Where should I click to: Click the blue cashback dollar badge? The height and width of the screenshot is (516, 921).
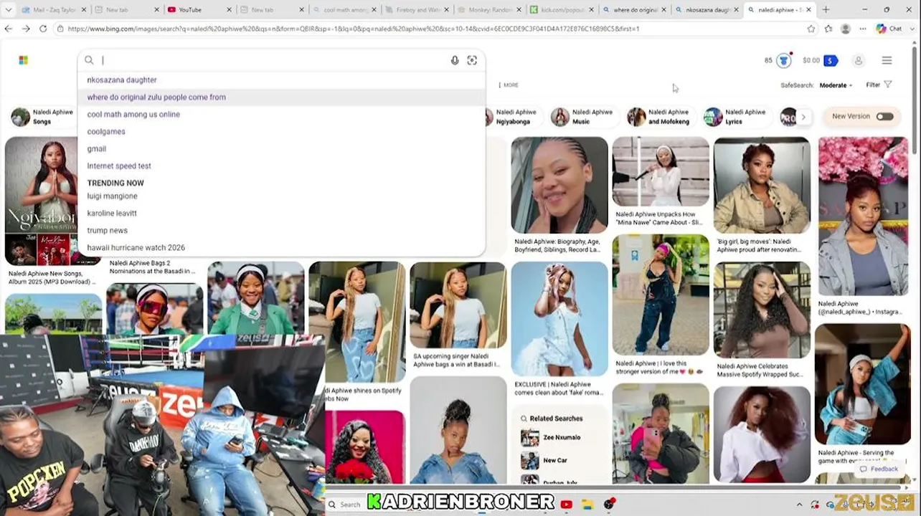pos(831,61)
